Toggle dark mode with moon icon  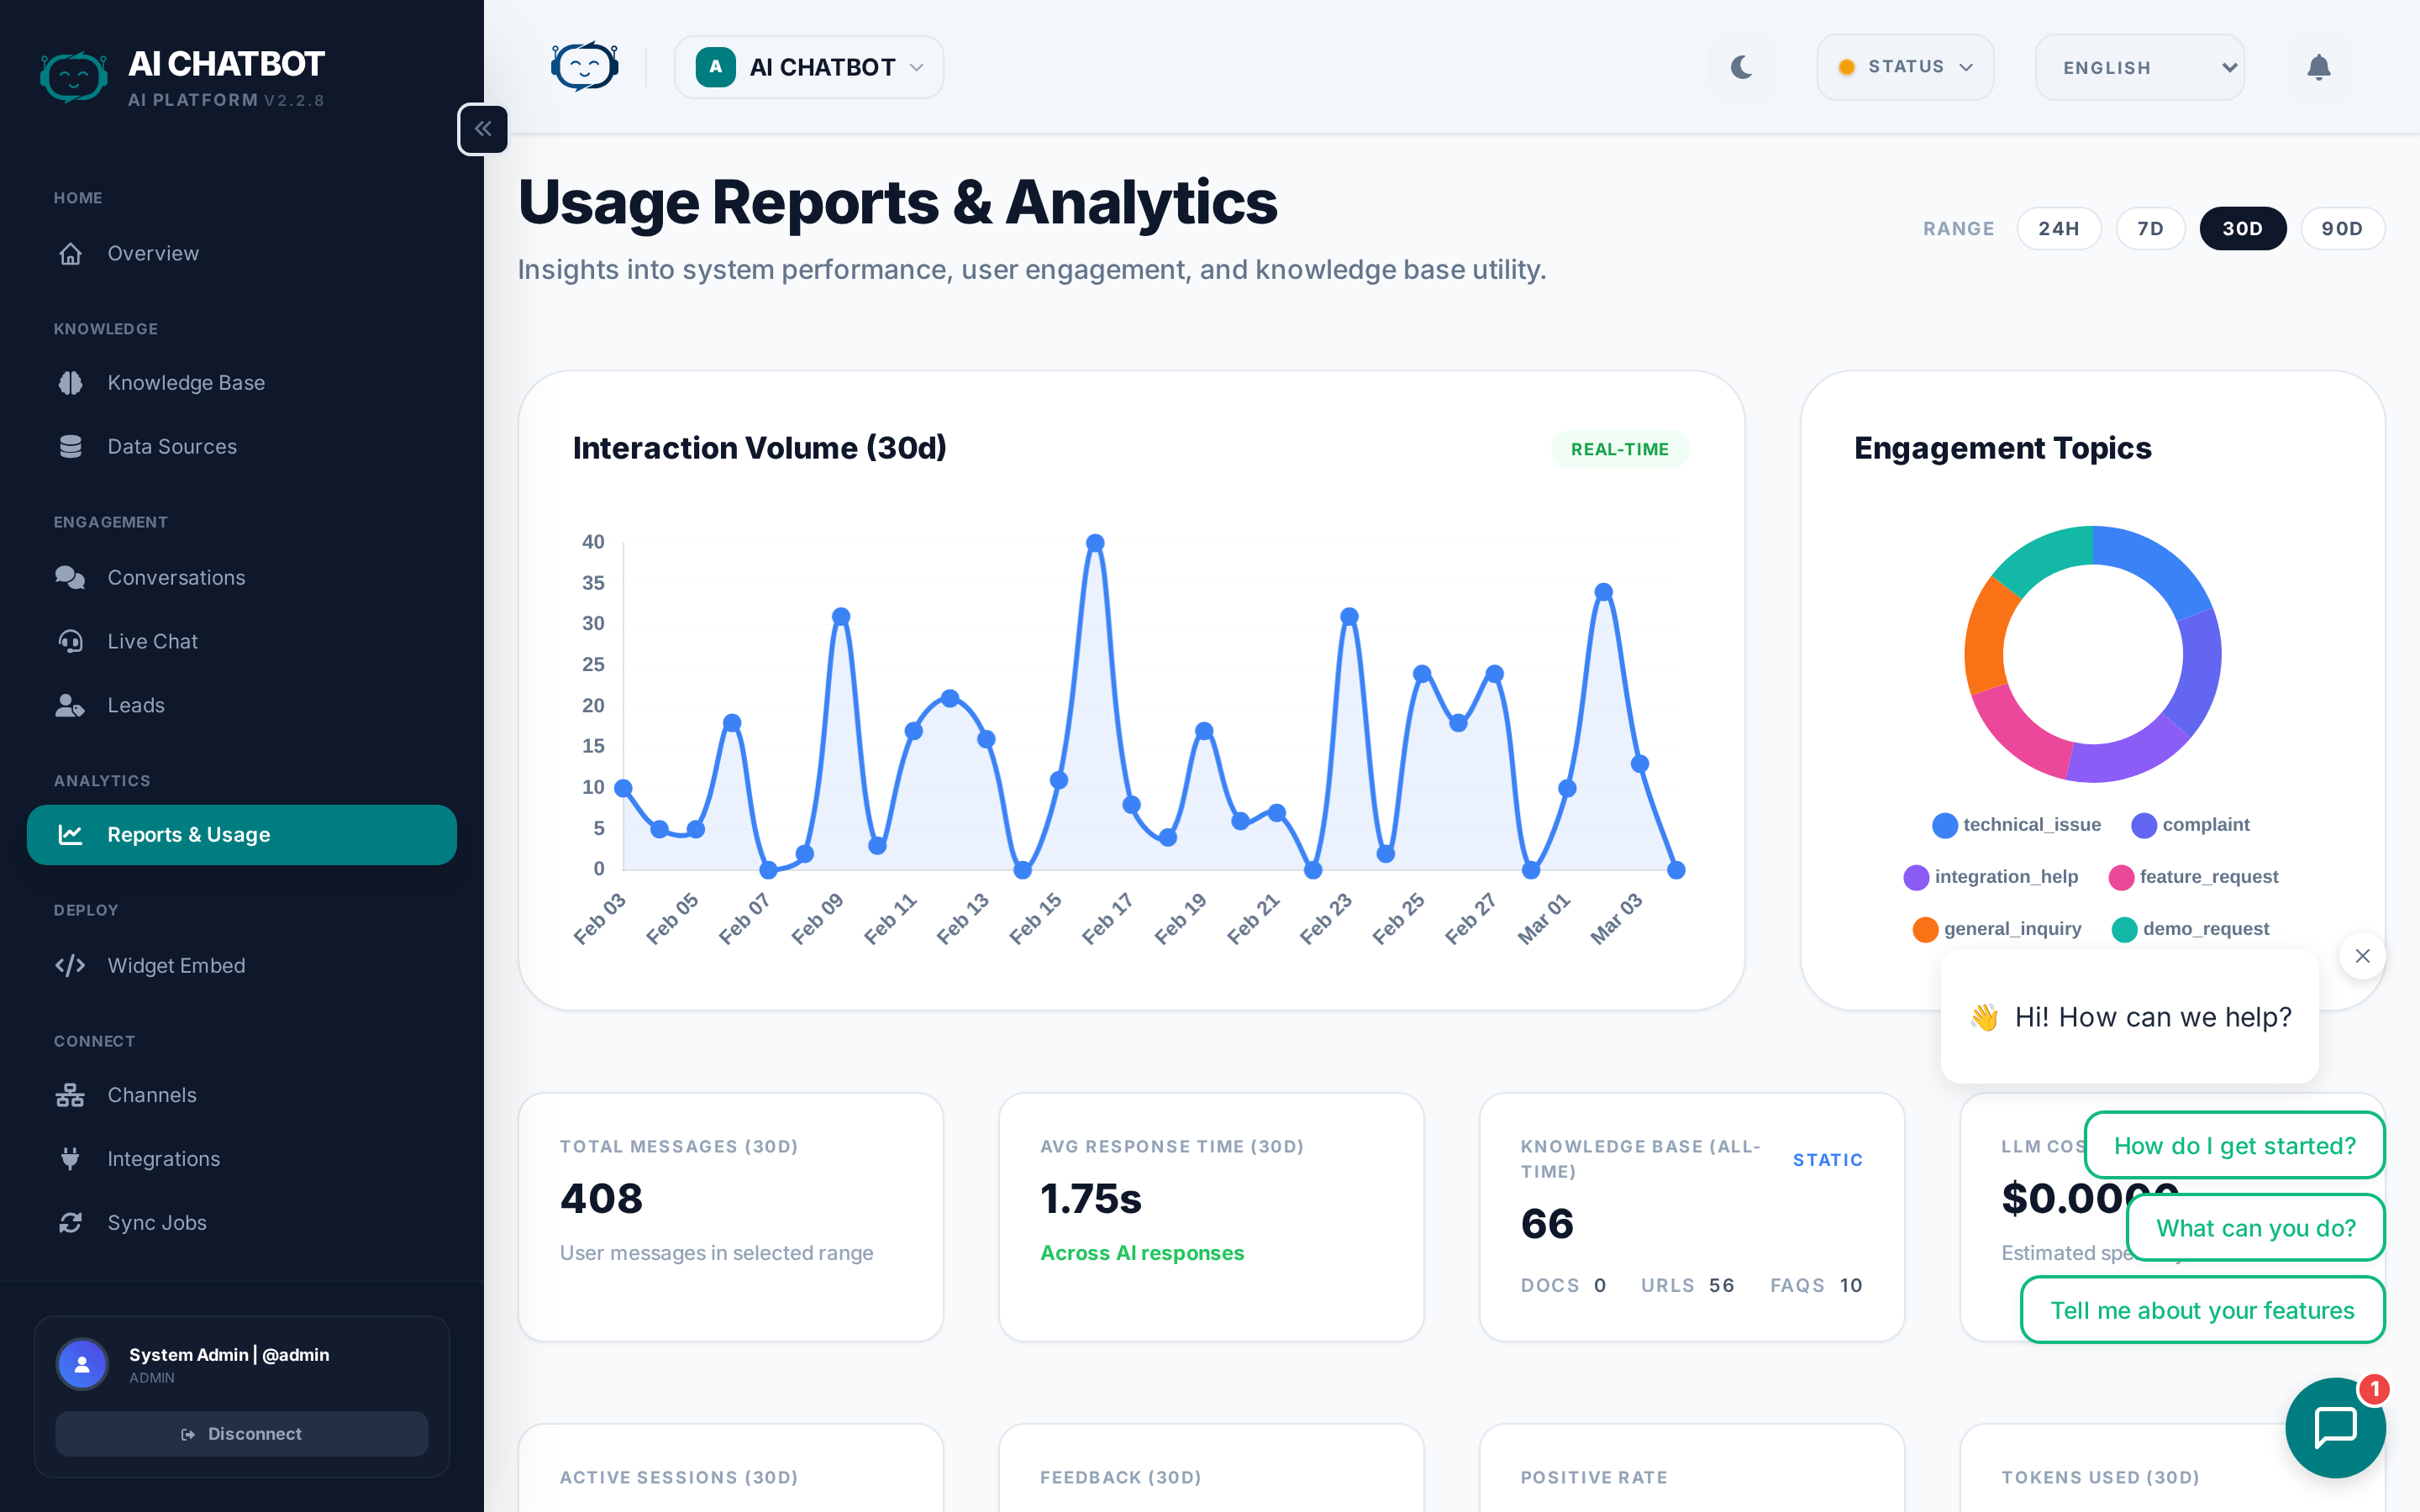coord(1741,67)
